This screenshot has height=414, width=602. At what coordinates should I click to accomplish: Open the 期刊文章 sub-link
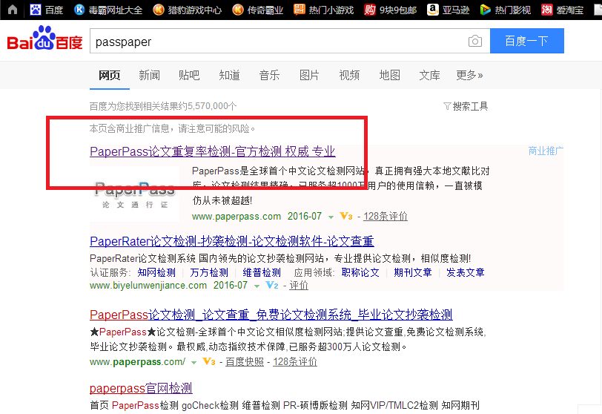click(x=413, y=272)
